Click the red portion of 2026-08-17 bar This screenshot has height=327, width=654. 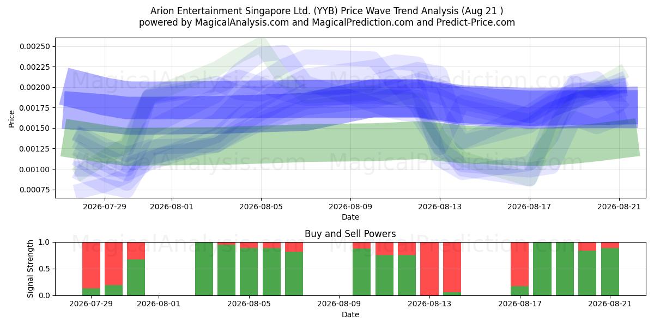coord(519,264)
